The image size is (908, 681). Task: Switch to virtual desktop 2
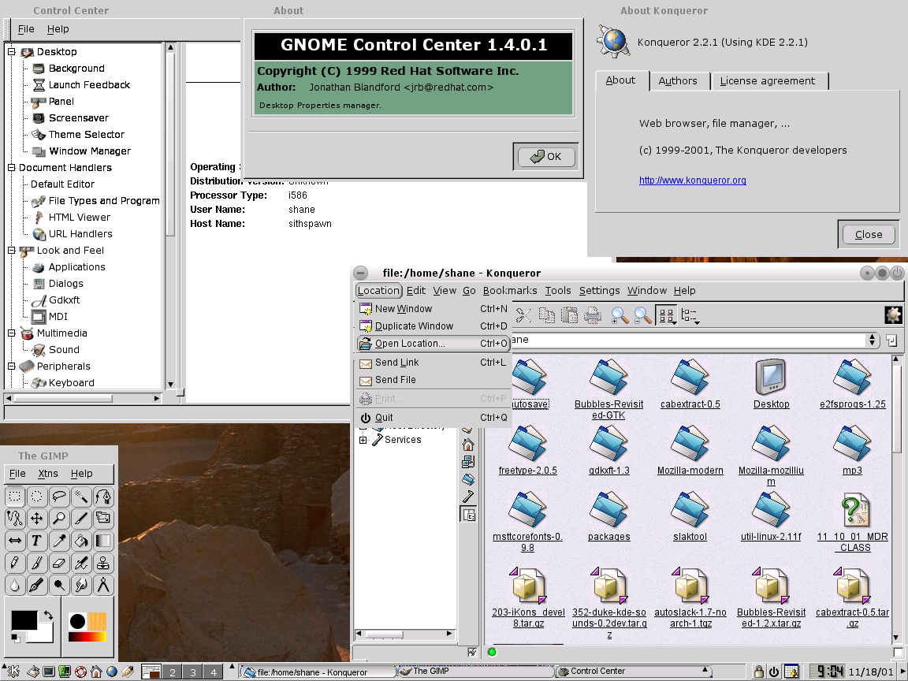click(172, 672)
